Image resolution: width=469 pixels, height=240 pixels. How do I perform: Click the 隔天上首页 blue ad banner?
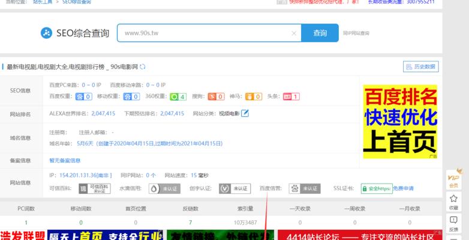click(x=106, y=235)
